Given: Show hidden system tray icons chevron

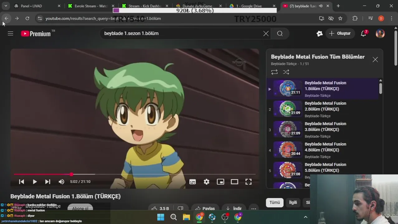Looking at the screenshot, I should click(306, 217).
